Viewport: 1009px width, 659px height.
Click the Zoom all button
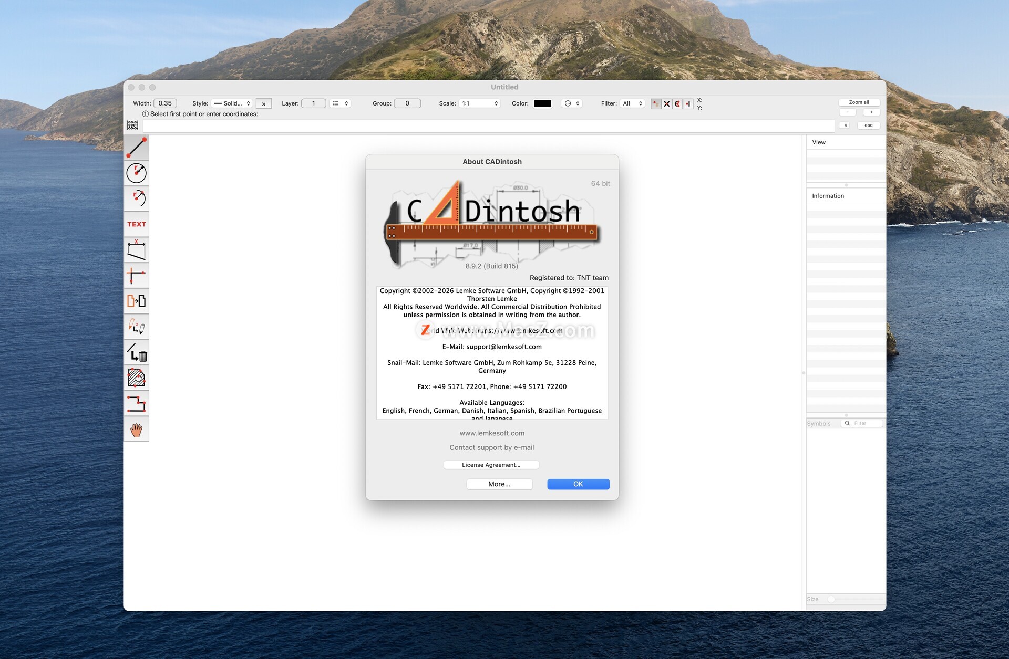[859, 102]
